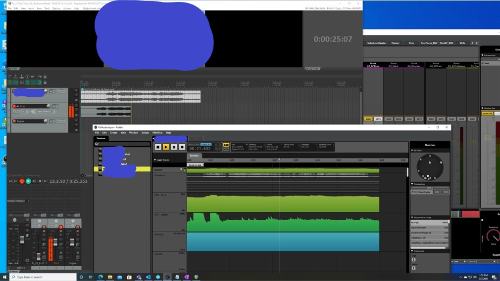Collapse the 3D View panel in Overview

(x=412, y=151)
